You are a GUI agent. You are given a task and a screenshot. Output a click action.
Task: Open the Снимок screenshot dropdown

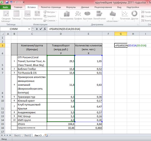[x=50, y=20]
